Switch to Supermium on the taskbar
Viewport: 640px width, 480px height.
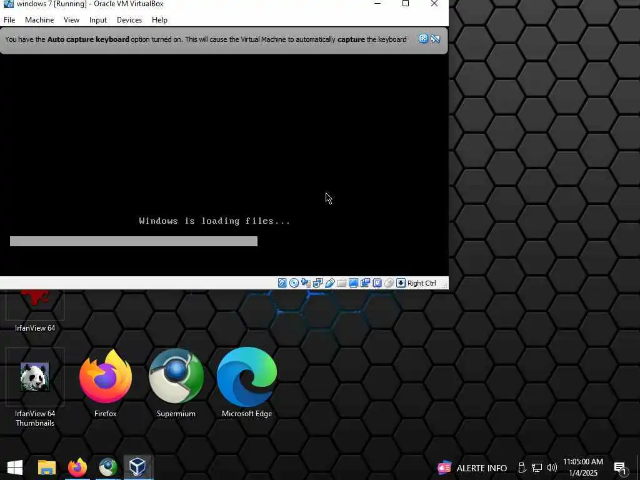click(x=107, y=467)
